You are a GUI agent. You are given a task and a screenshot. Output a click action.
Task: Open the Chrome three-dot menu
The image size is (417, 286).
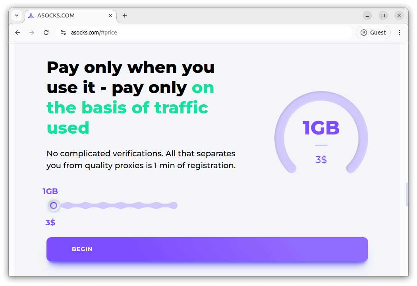click(x=400, y=33)
